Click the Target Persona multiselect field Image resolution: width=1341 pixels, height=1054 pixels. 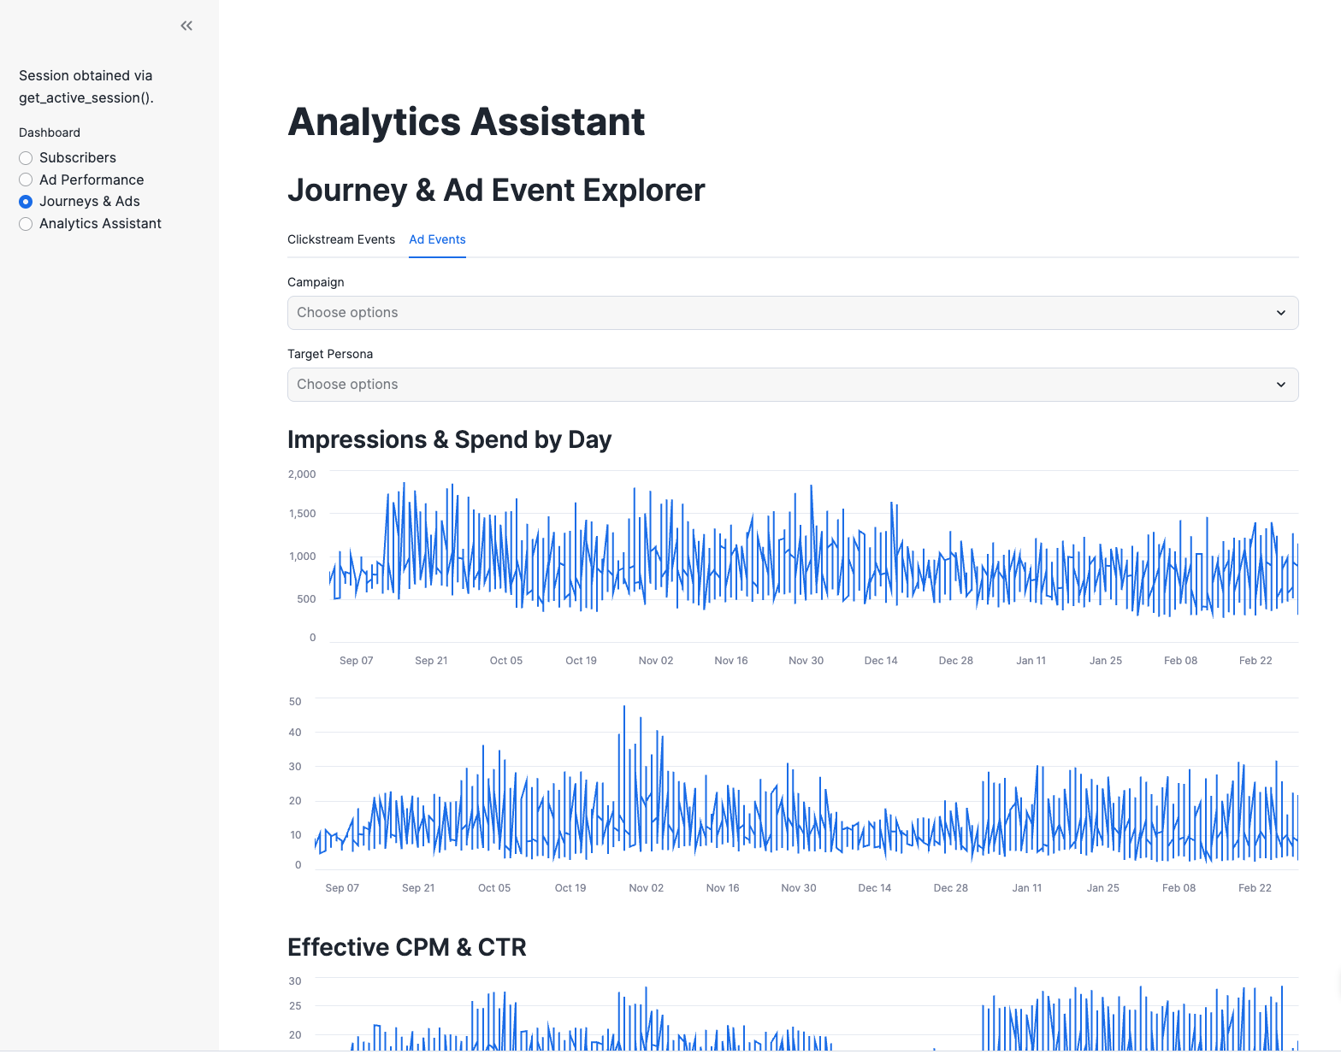tap(770, 385)
